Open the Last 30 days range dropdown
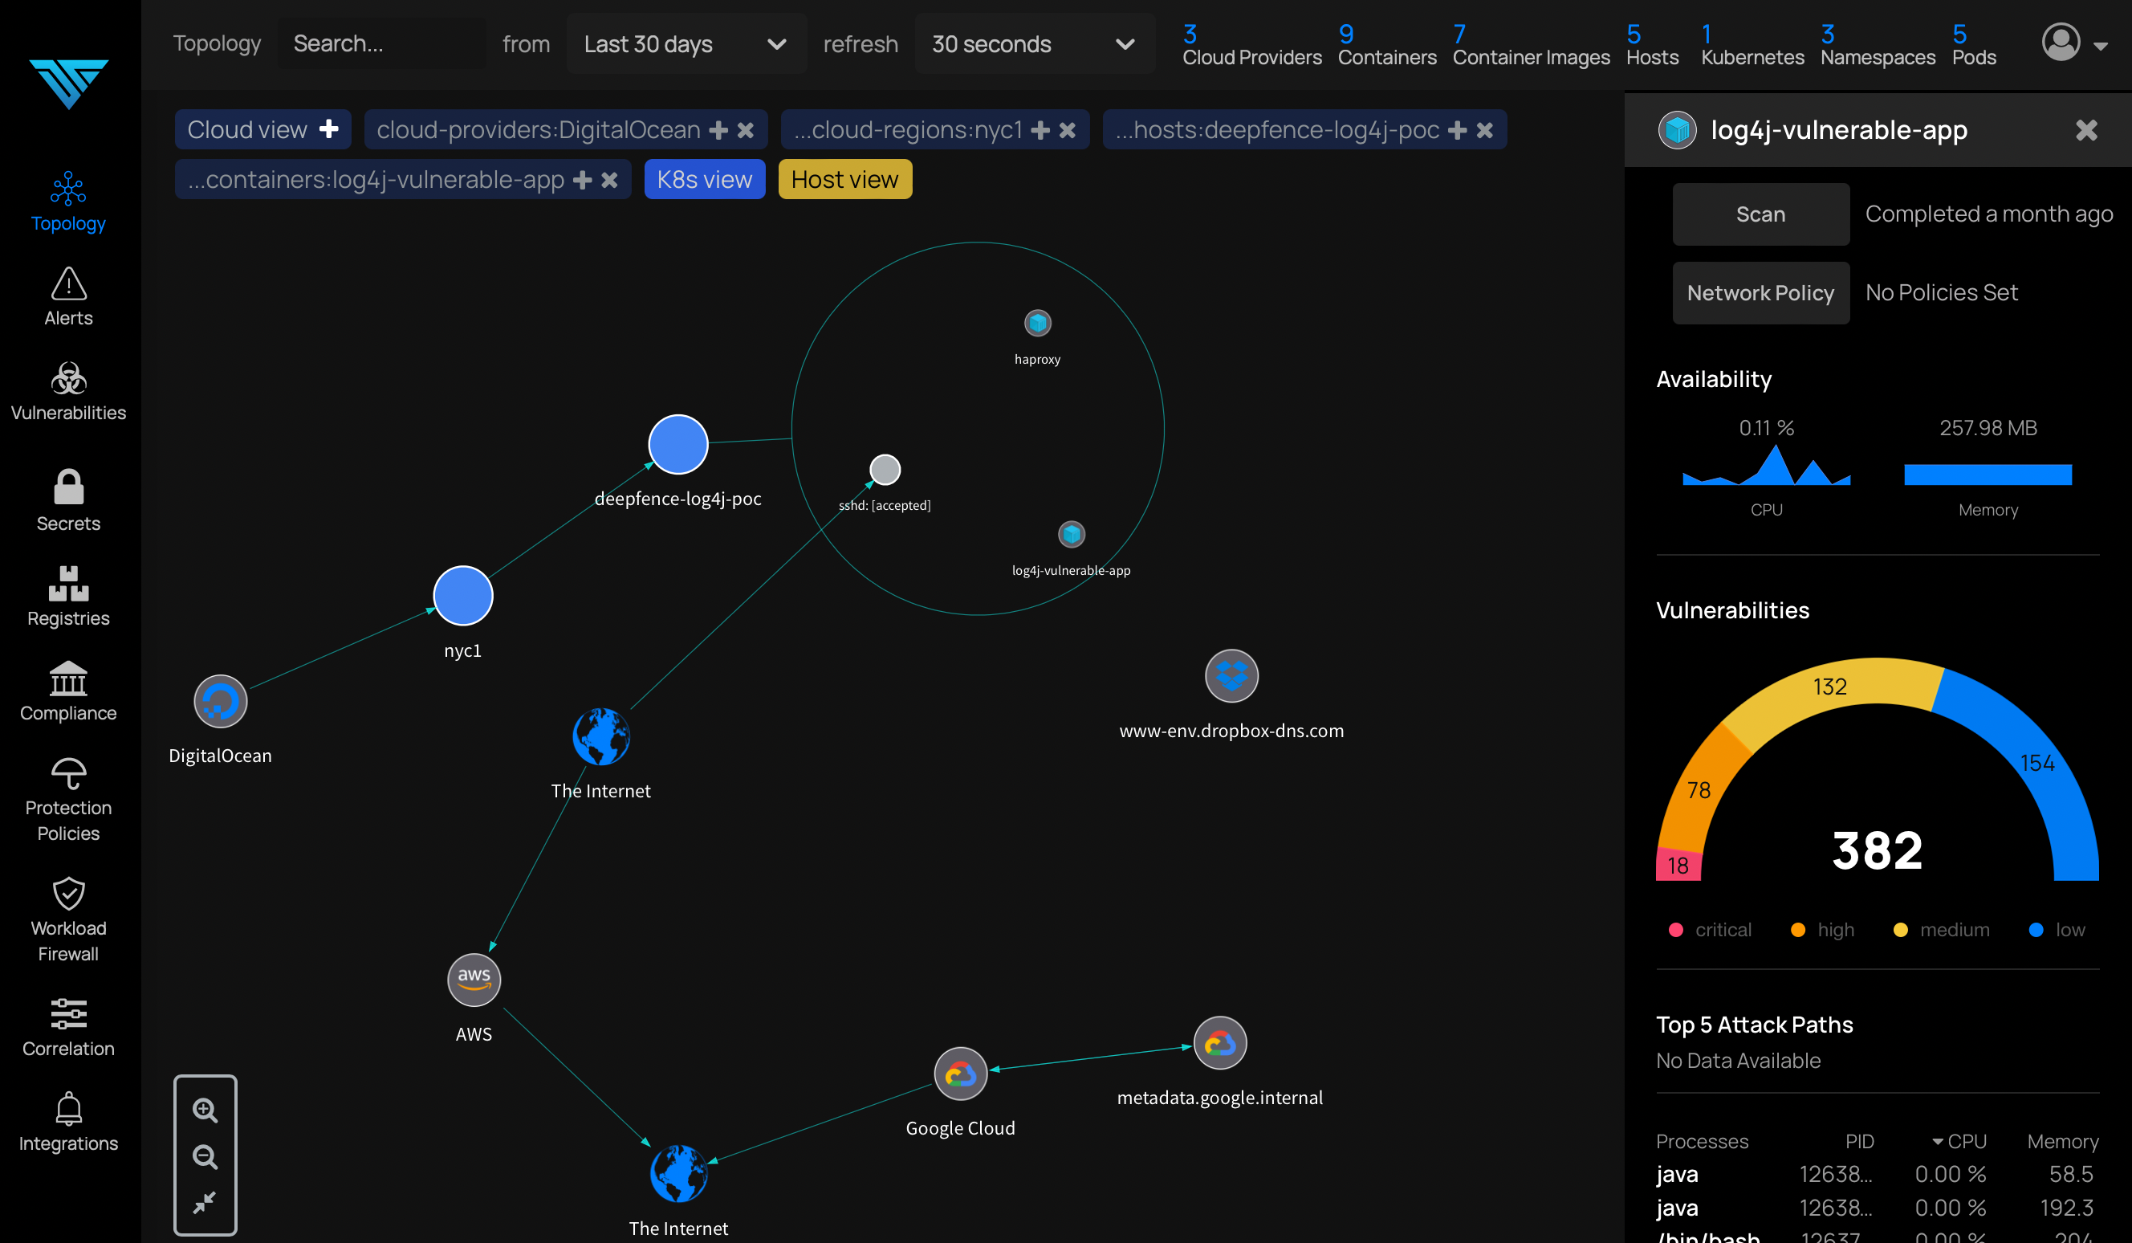Image resolution: width=2132 pixels, height=1243 pixels. coord(686,44)
